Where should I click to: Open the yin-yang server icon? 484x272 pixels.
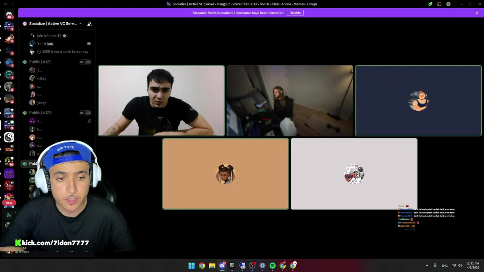pos(9,137)
